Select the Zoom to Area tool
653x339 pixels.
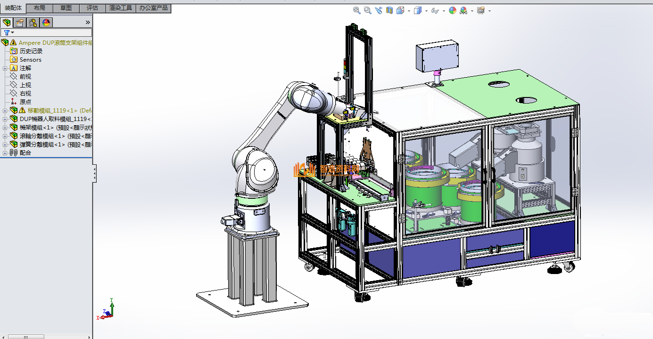[368, 10]
